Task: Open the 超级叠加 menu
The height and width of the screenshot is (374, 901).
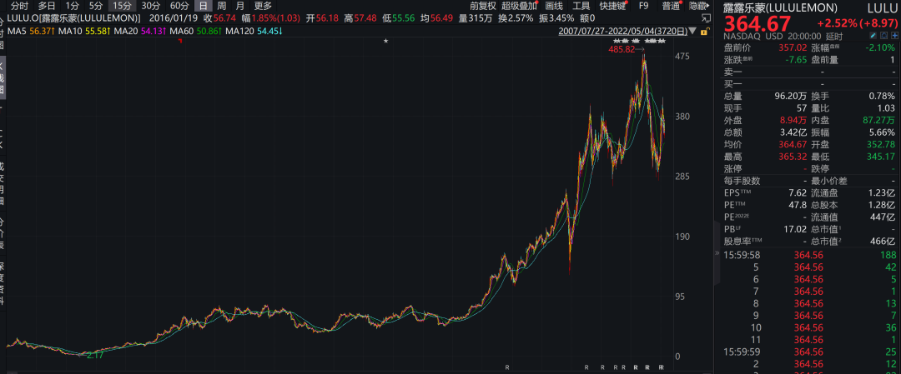Action: (519, 6)
